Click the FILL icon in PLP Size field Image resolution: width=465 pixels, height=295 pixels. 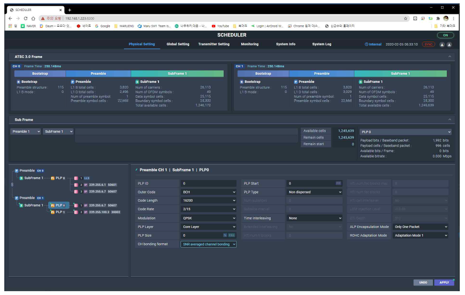(232, 236)
